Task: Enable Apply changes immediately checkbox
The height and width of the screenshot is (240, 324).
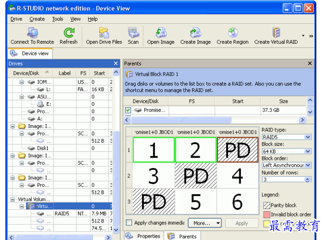Action: [129, 222]
